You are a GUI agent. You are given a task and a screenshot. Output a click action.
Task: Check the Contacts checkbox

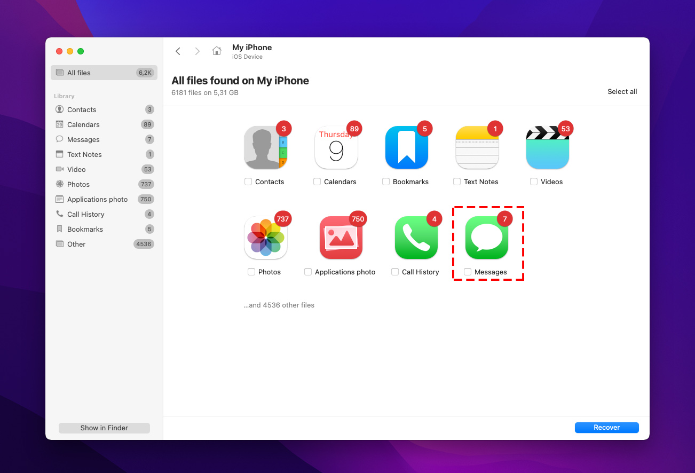coord(248,182)
